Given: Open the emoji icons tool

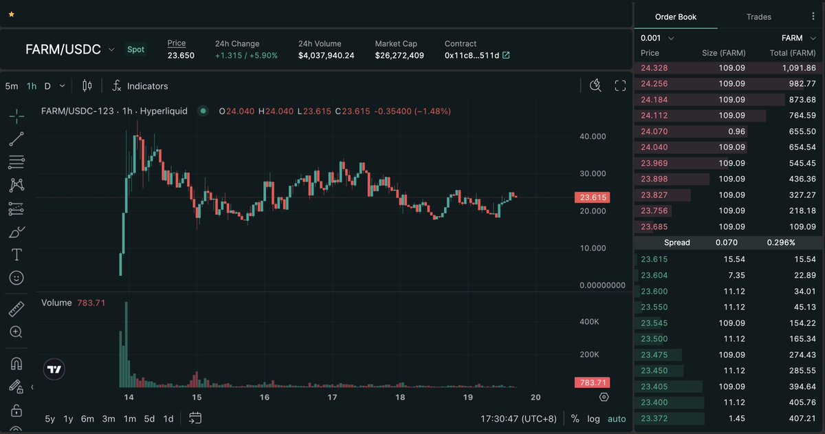Looking at the screenshot, I should (16, 278).
